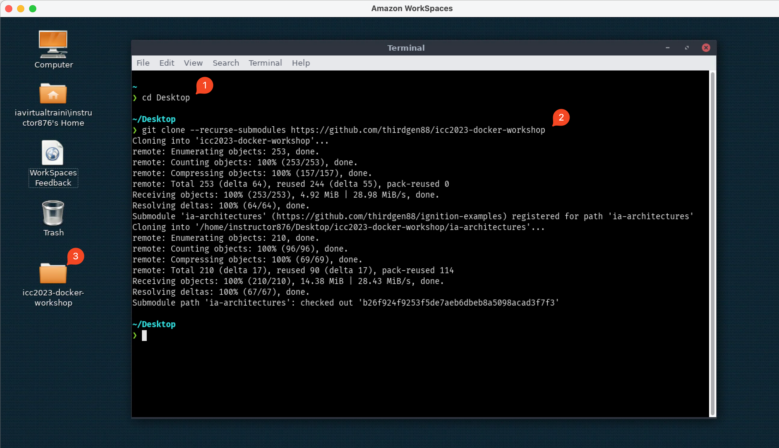Click 'Receiving objects: 100% (210/210), 14.38 MiB' line

point(288,281)
